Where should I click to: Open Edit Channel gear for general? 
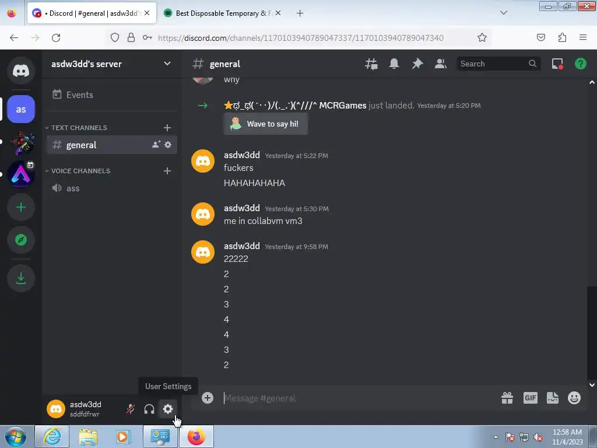[x=168, y=145]
